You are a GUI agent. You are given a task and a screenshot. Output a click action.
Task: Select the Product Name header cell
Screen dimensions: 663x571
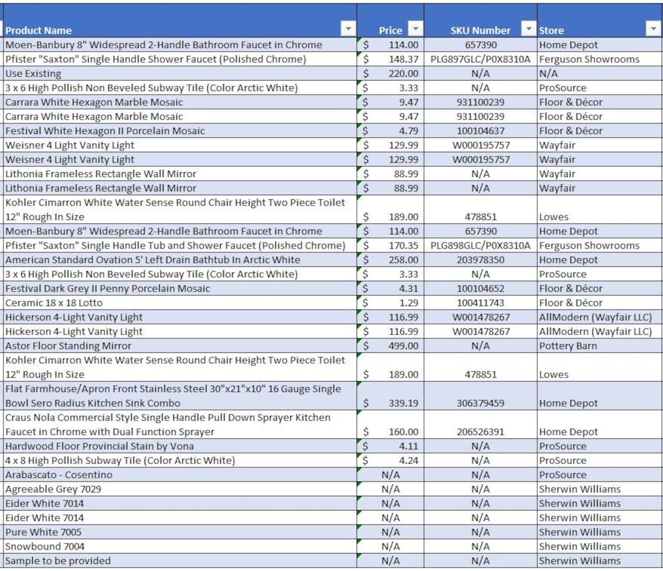pyautogui.click(x=180, y=20)
